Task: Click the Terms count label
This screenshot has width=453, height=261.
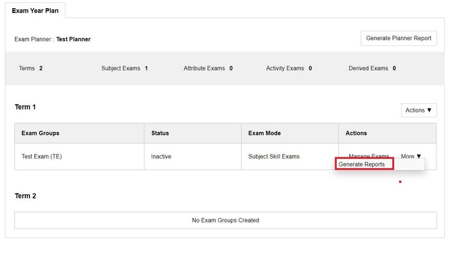Action: point(31,68)
